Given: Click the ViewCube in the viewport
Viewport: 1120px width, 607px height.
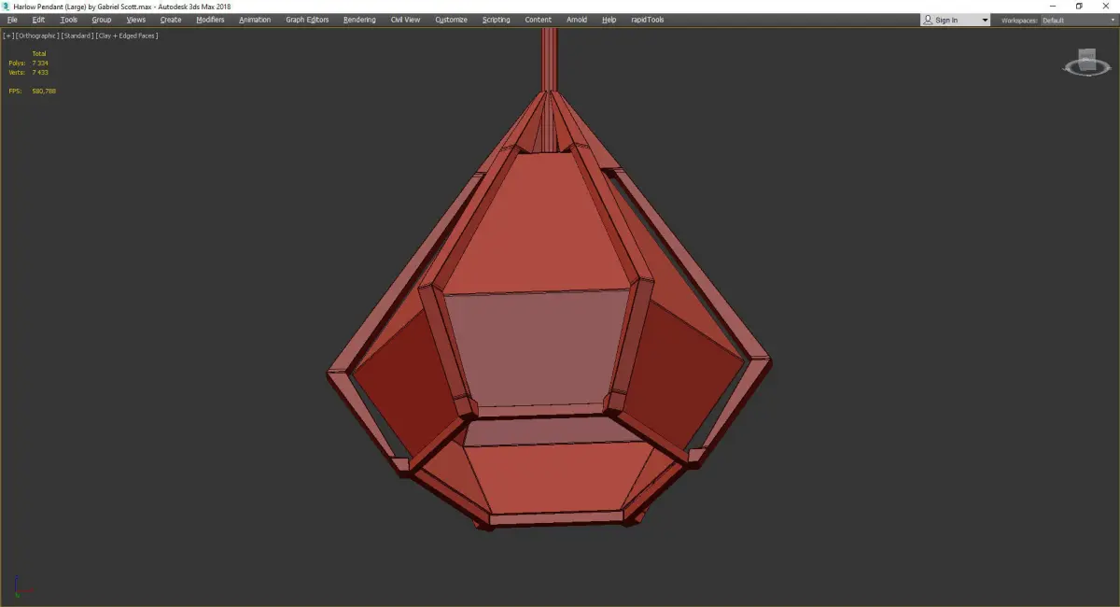Looking at the screenshot, I should coord(1086,60).
